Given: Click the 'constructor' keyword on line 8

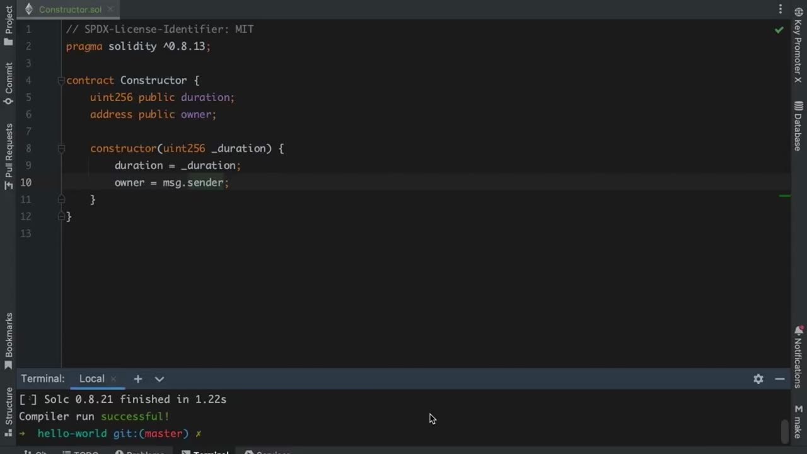Looking at the screenshot, I should (x=124, y=148).
